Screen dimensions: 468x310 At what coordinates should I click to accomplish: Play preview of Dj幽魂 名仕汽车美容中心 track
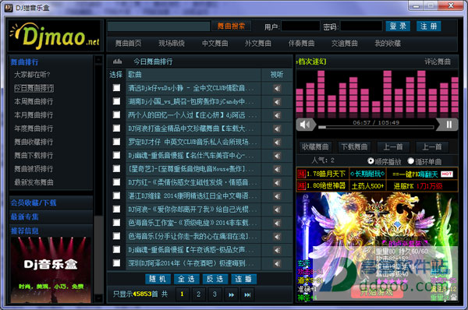click(277, 156)
